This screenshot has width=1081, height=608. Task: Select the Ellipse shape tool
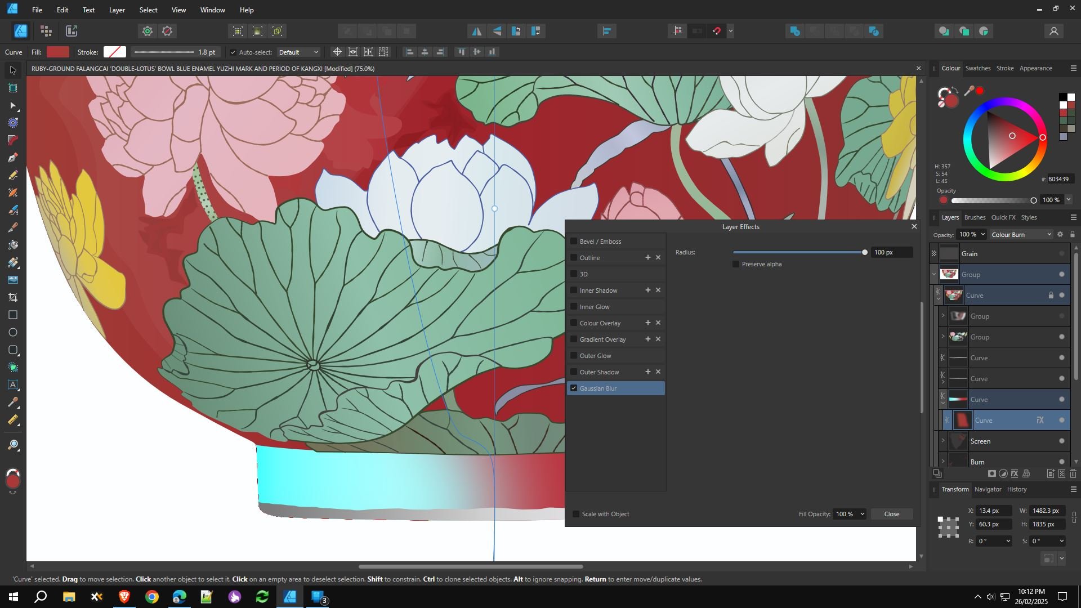13,332
